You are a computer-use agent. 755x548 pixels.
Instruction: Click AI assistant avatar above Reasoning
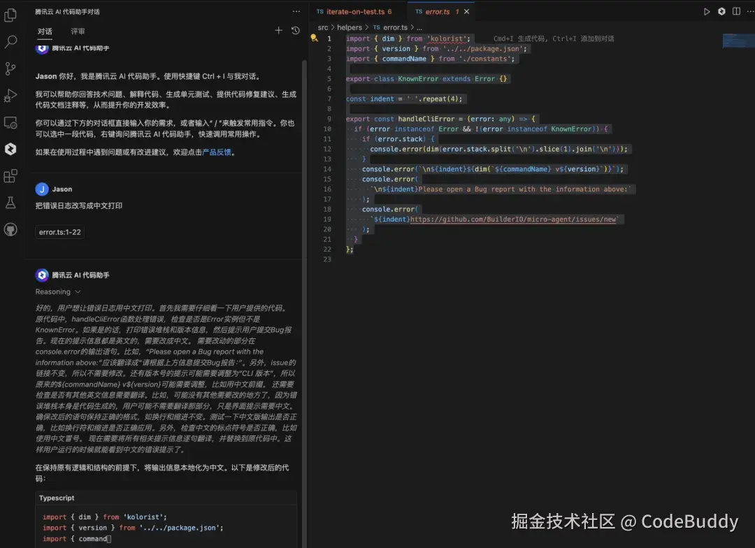point(42,275)
